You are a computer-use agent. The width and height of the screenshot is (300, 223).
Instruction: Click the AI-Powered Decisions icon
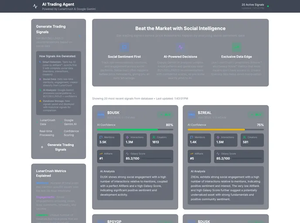coord(180,47)
